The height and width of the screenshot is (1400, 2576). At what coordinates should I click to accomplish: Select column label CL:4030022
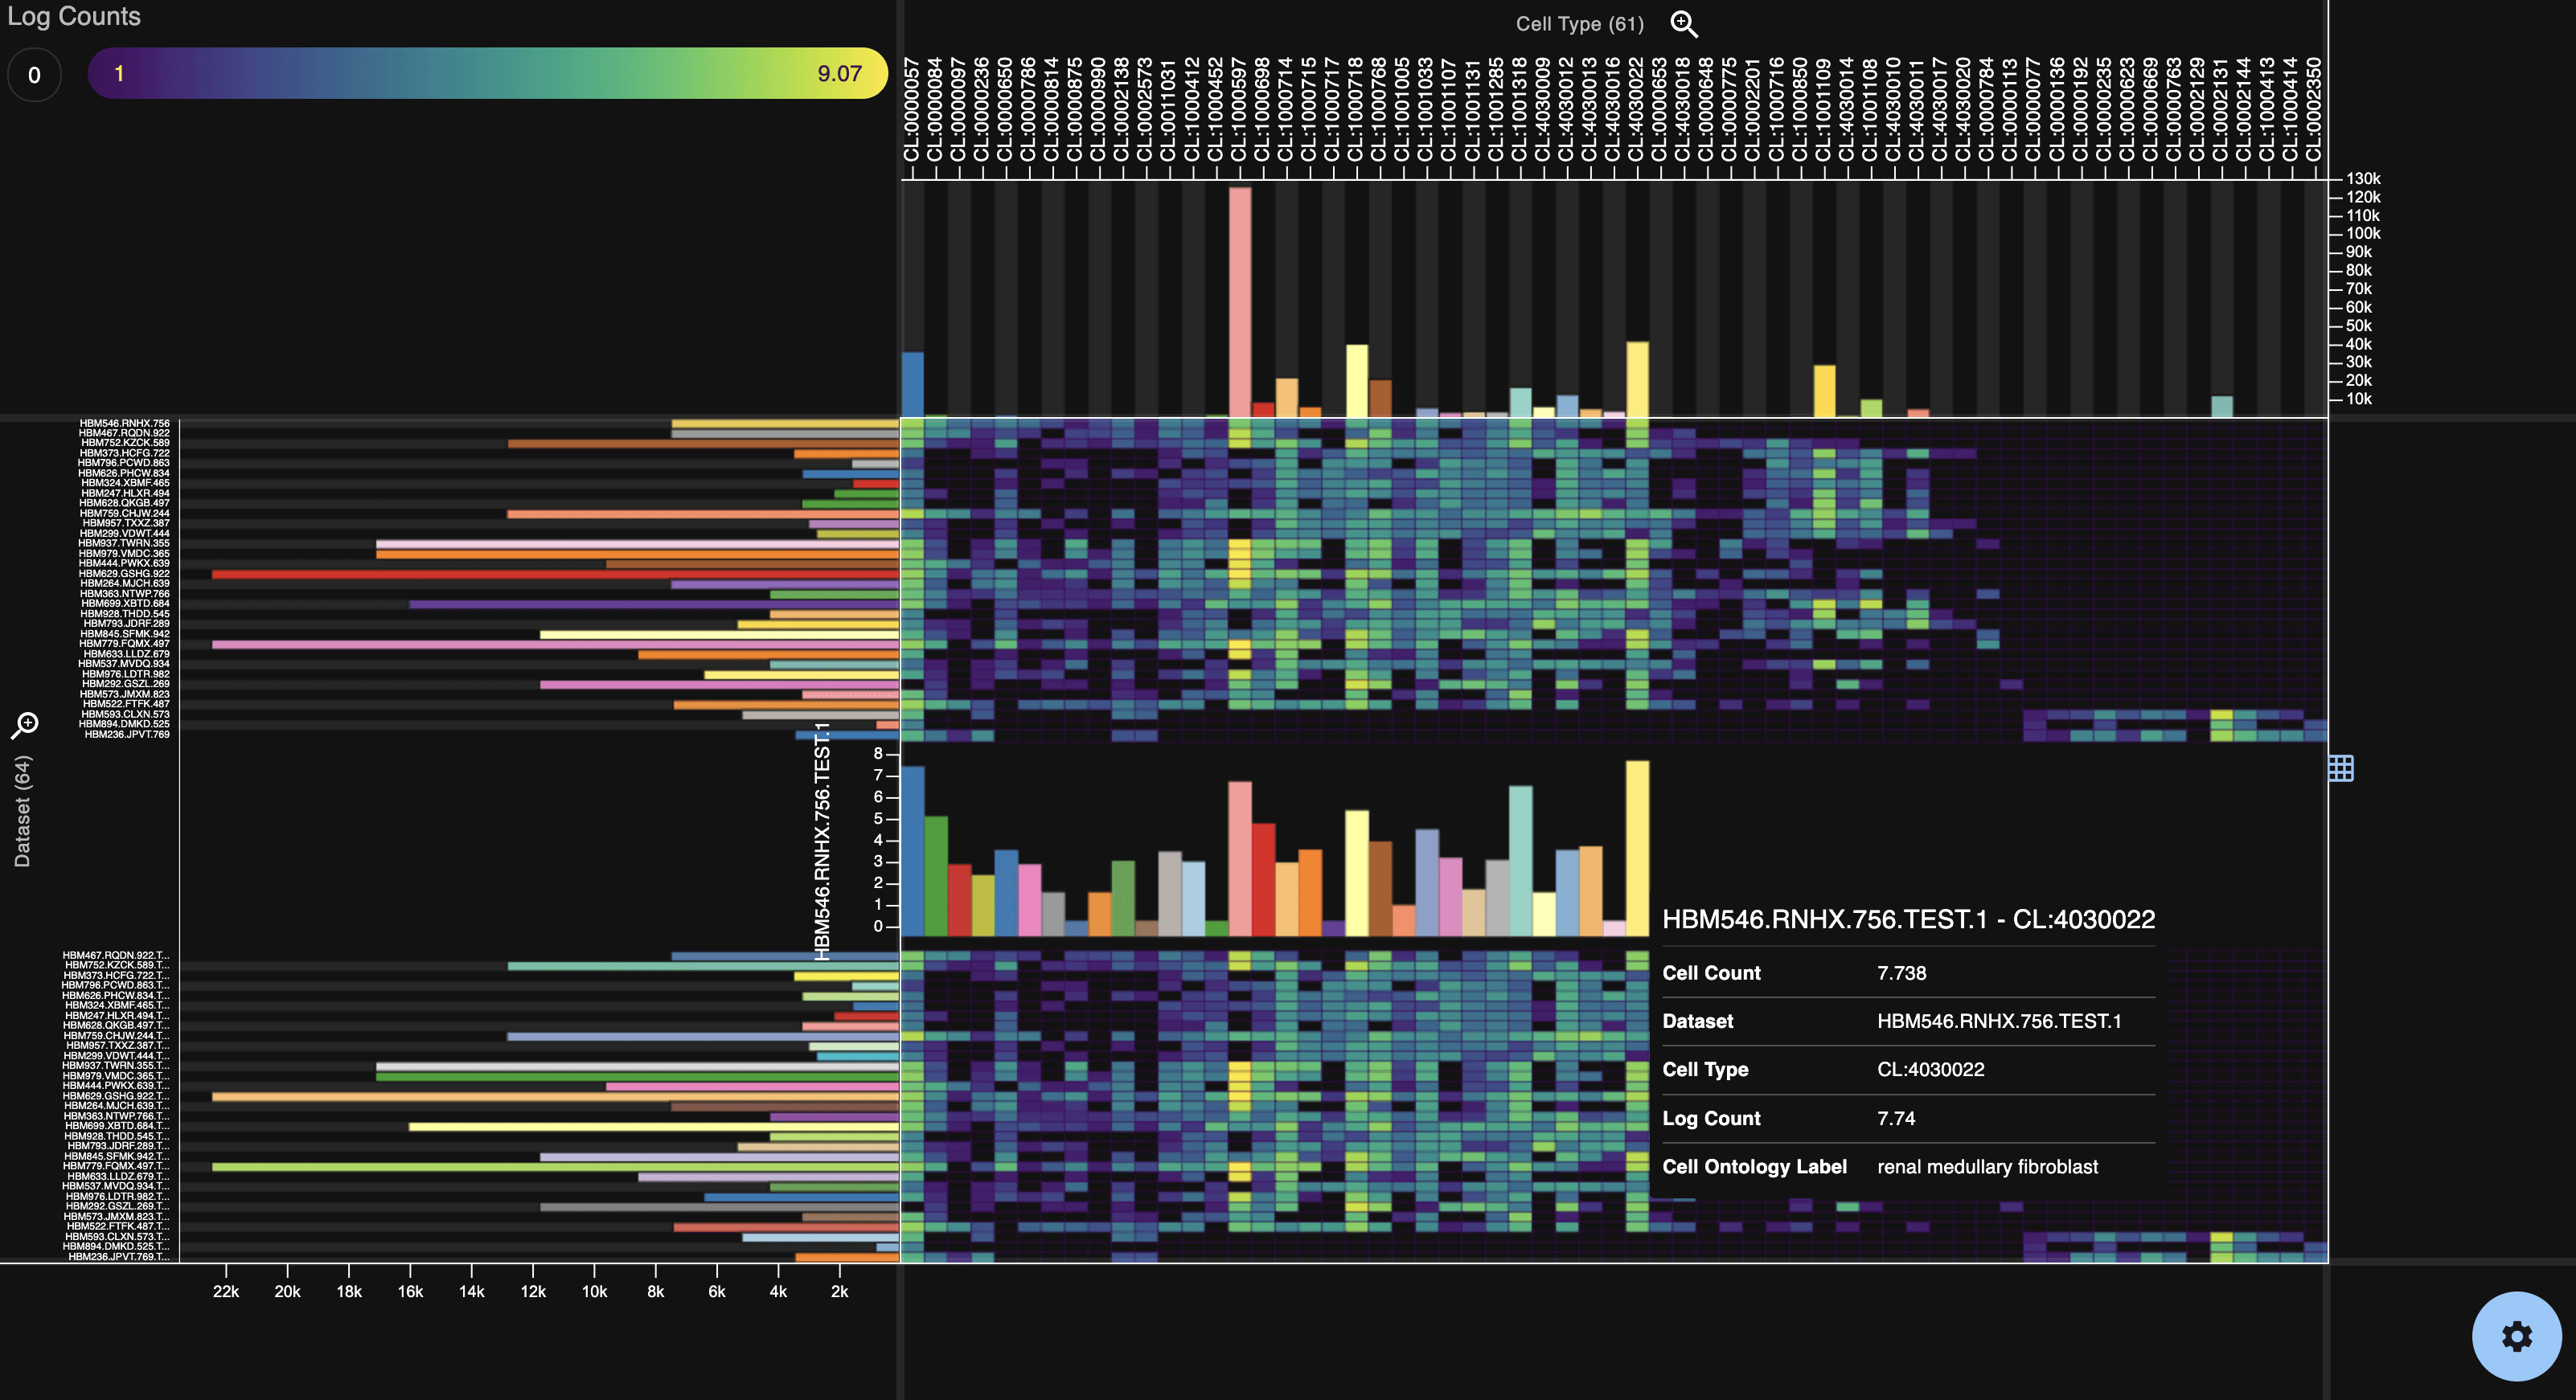tap(1636, 110)
